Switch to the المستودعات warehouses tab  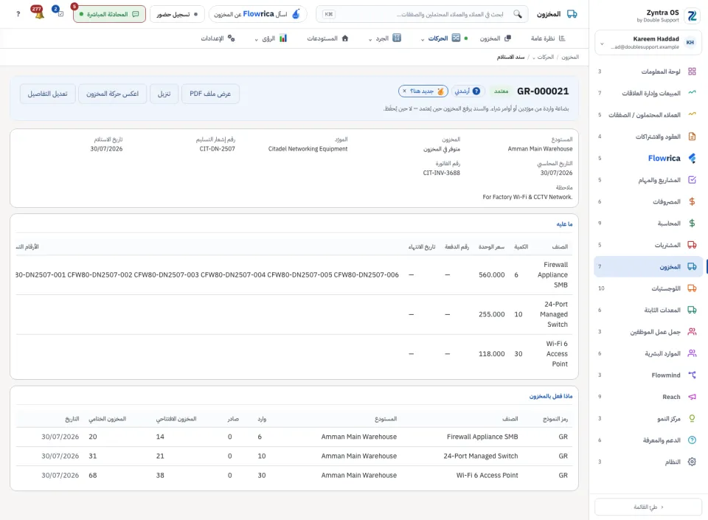coord(327,38)
